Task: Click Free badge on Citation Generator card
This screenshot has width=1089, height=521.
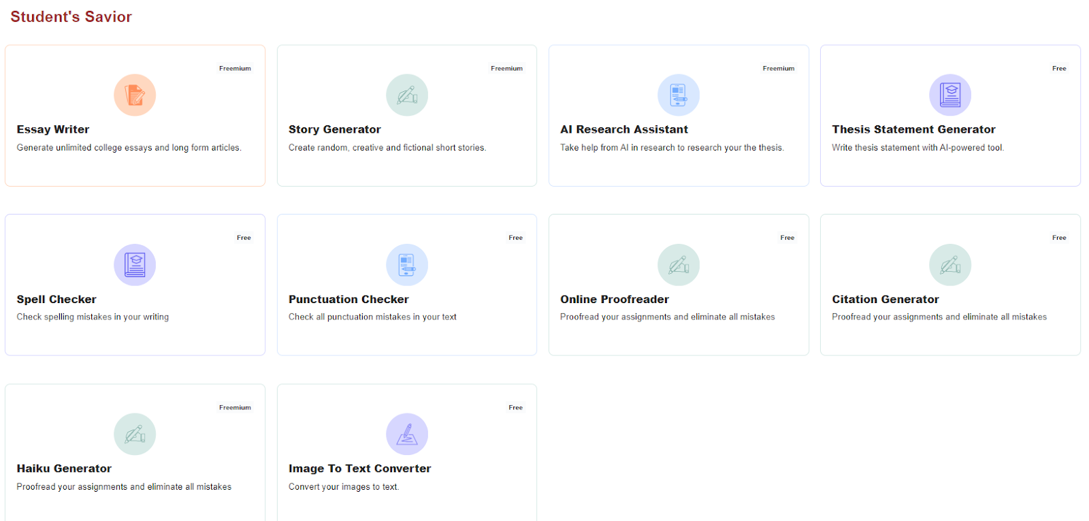Action: (x=1059, y=238)
